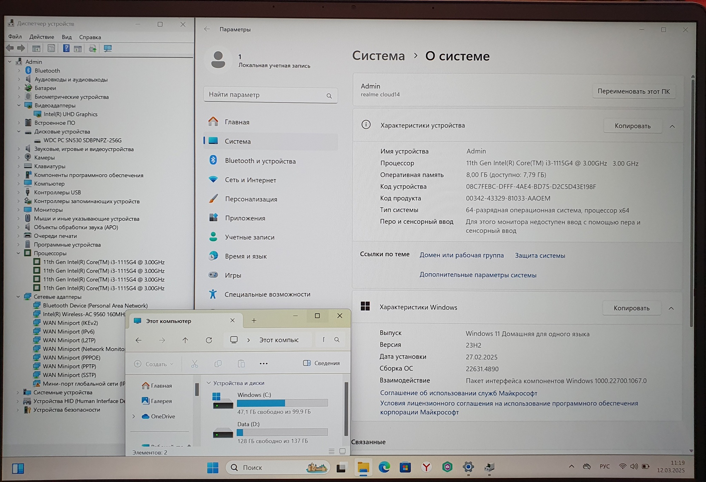Viewport: 706px width, 482px height.
Task: Click the Wi-Fi icon in the system tray
Action: click(x=622, y=467)
